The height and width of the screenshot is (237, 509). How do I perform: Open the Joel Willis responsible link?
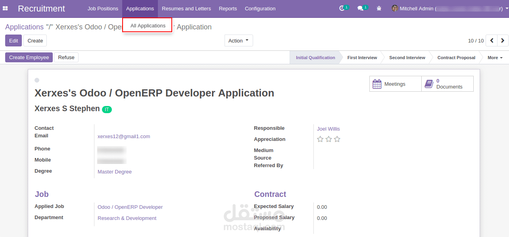[328, 129]
